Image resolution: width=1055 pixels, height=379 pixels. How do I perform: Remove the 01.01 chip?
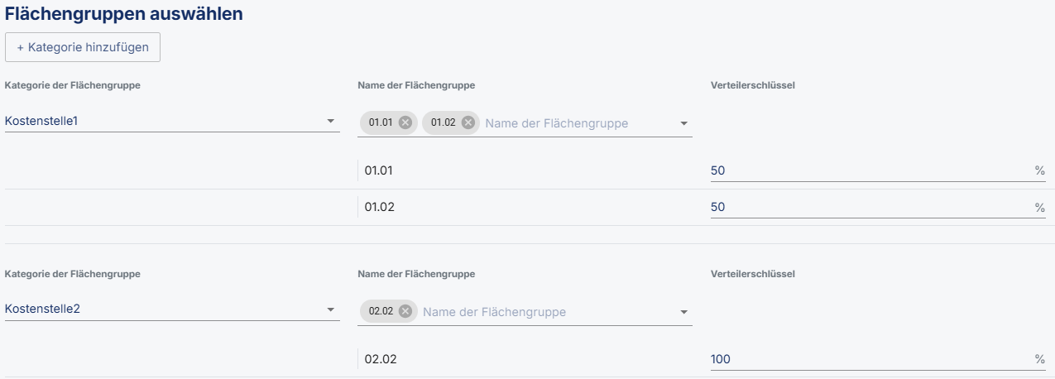(x=405, y=122)
